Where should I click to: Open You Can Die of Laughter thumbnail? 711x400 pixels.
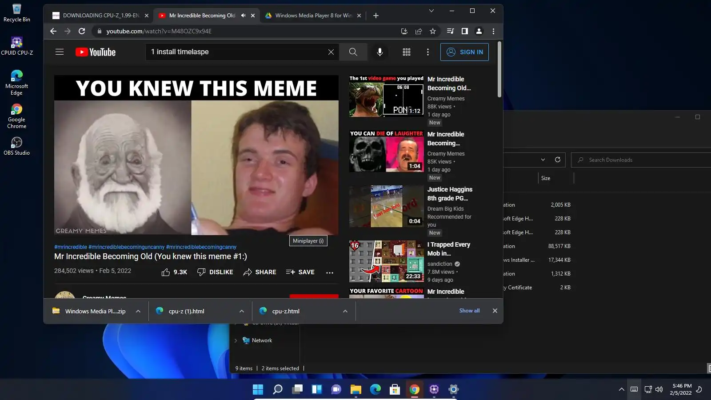(x=387, y=151)
